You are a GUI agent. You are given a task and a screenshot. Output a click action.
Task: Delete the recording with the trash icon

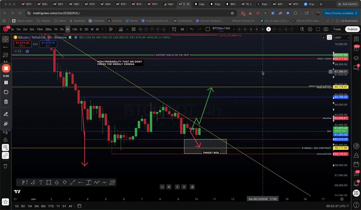[6, 102]
